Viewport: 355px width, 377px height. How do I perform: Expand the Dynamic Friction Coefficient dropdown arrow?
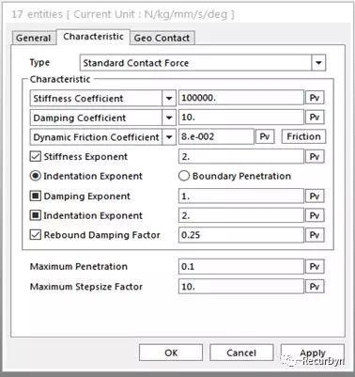[x=169, y=137]
